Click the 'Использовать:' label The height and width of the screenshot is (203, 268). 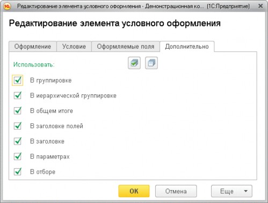[34, 64]
